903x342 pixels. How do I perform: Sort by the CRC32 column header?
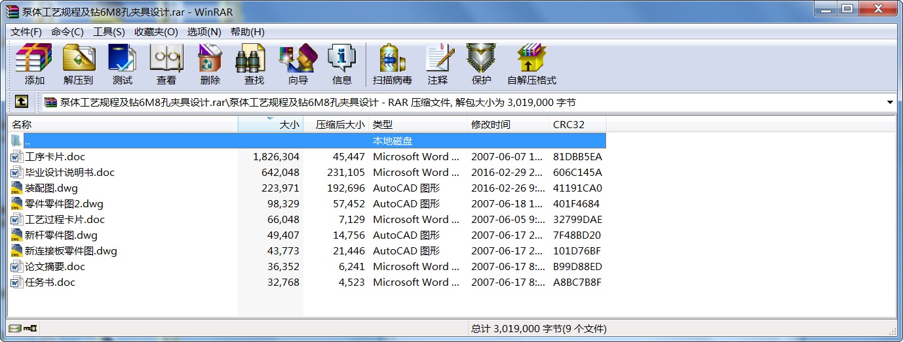coord(577,124)
